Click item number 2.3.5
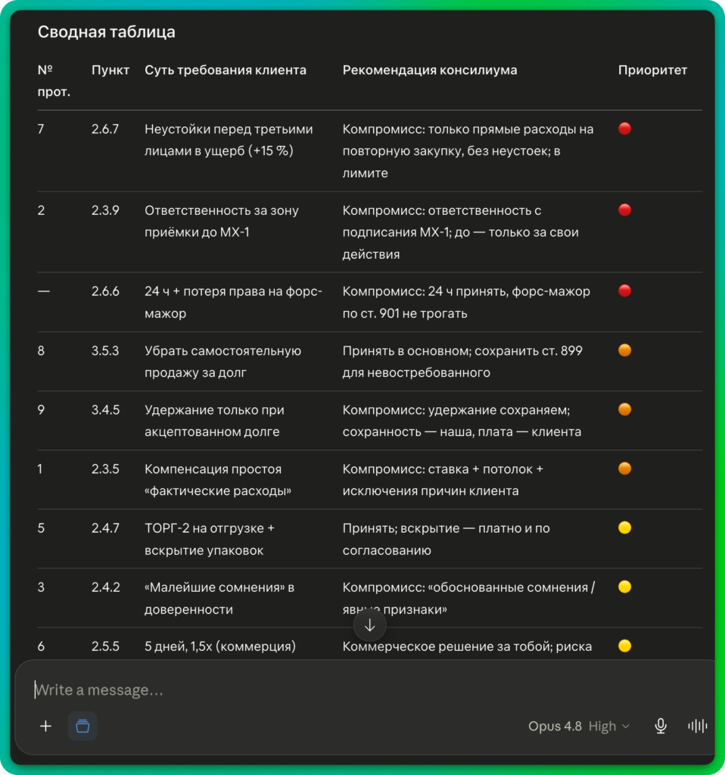Screen dimensions: 725x775 point(105,469)
